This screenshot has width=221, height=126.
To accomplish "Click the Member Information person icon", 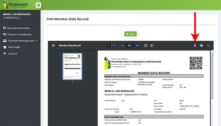I will coord(4,28).
